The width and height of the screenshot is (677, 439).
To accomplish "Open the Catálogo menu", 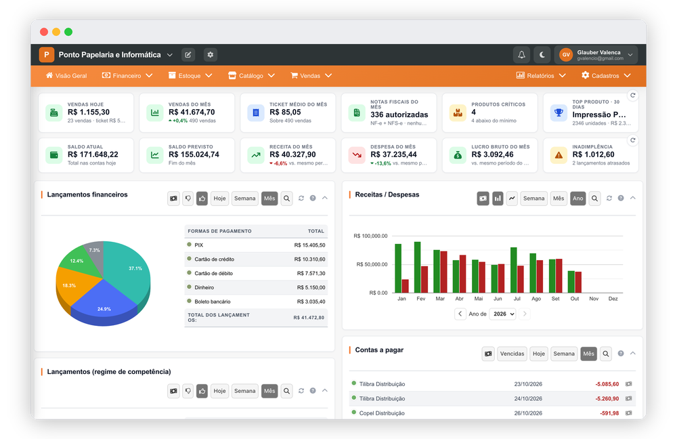I will (x=251, y=76).
